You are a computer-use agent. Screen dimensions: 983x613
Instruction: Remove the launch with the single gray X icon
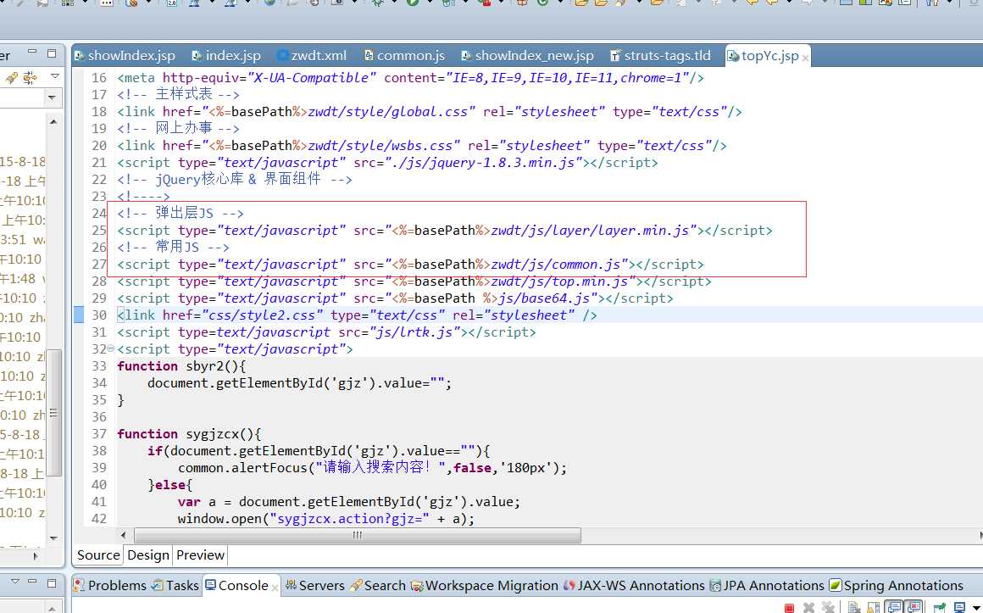[x=808, y=608]
